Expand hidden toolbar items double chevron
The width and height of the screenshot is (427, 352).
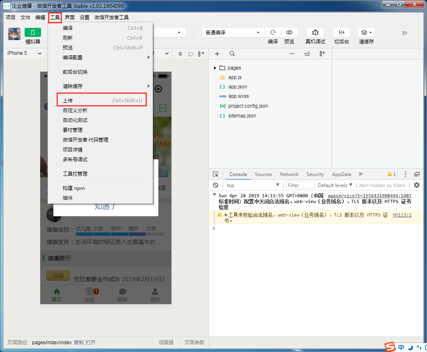click(404, 33)
